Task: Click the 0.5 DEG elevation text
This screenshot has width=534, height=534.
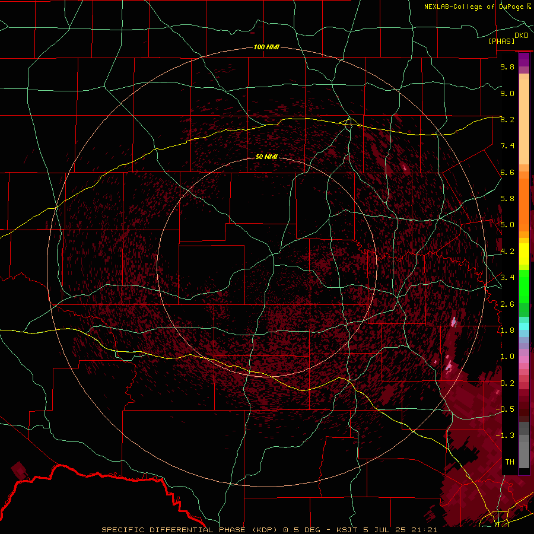Action: pyautogui.click(x=302, y=530)
